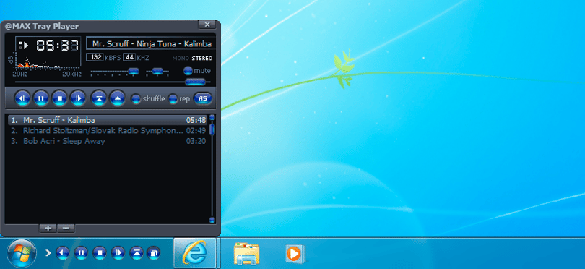585x269 pixels.
Task: Click the 02:49 duration in the playlist
Action: tap(196, 131)
